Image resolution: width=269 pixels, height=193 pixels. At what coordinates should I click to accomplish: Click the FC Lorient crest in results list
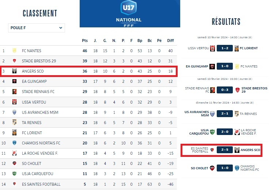click(x=236, y=48)
